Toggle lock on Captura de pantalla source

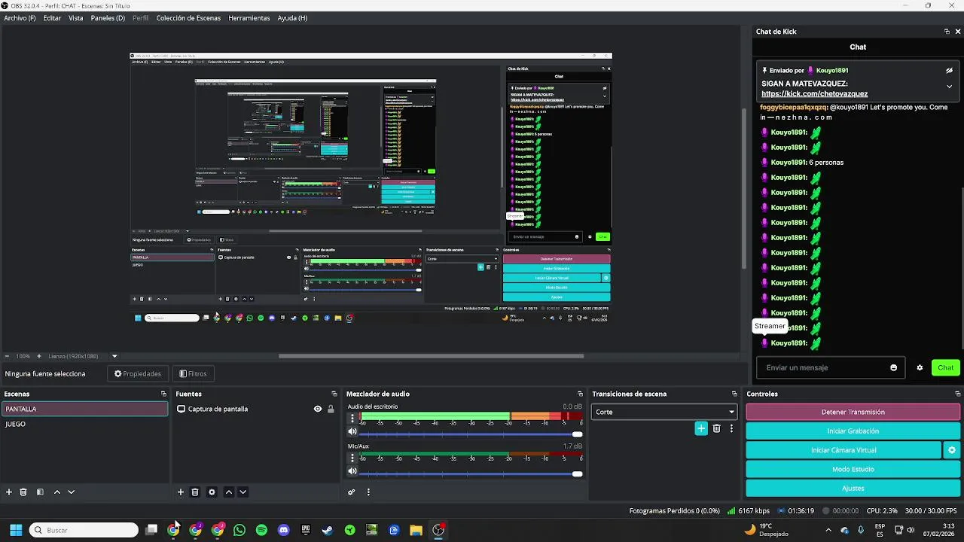[331, 410]
